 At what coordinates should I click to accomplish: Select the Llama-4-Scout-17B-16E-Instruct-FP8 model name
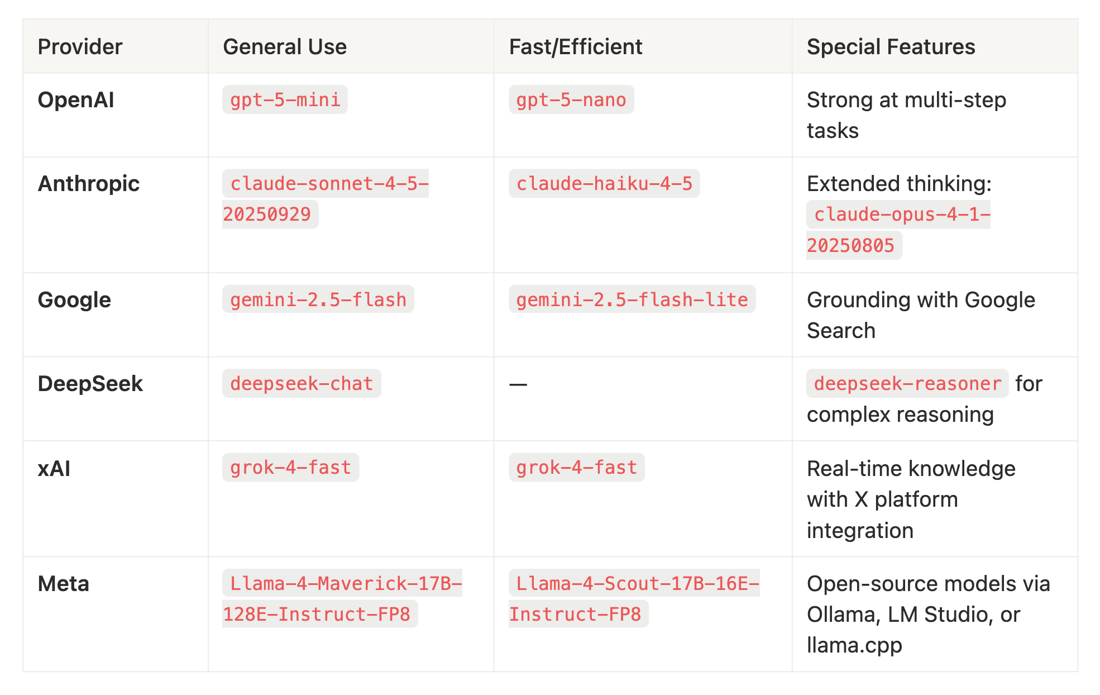[x=634, y=584]
